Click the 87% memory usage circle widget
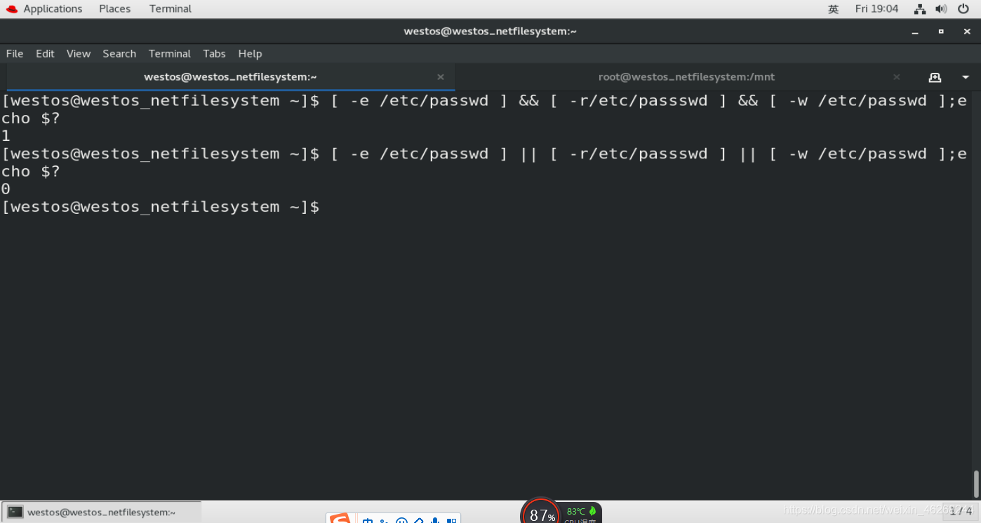 point(540,513)
